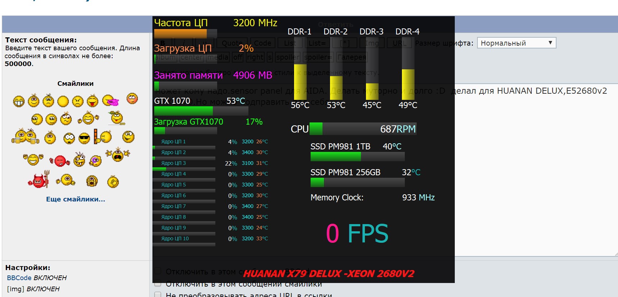Open the font size dropdown set to Нормальный
Viewport: 618px width, 297px height.
coord(516,43)
